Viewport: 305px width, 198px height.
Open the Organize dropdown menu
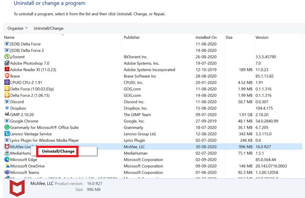click(x=17, y=28)
